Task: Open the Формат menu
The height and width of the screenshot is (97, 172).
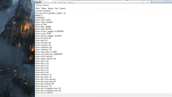Action: (51, 8)
